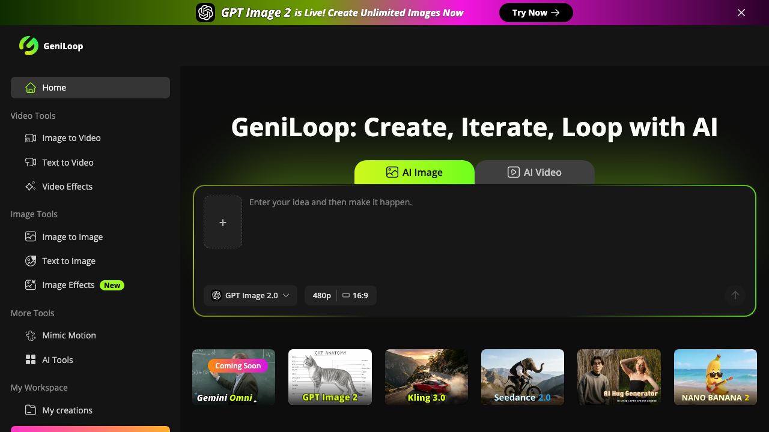Click the My Workspace section heading

point(39,388)
